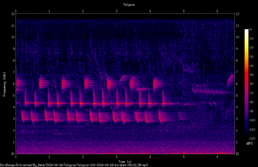Viewport: 258px width, 167px height.
Task: Click the 7 kHz label on right axis
Action: point(237,72)
